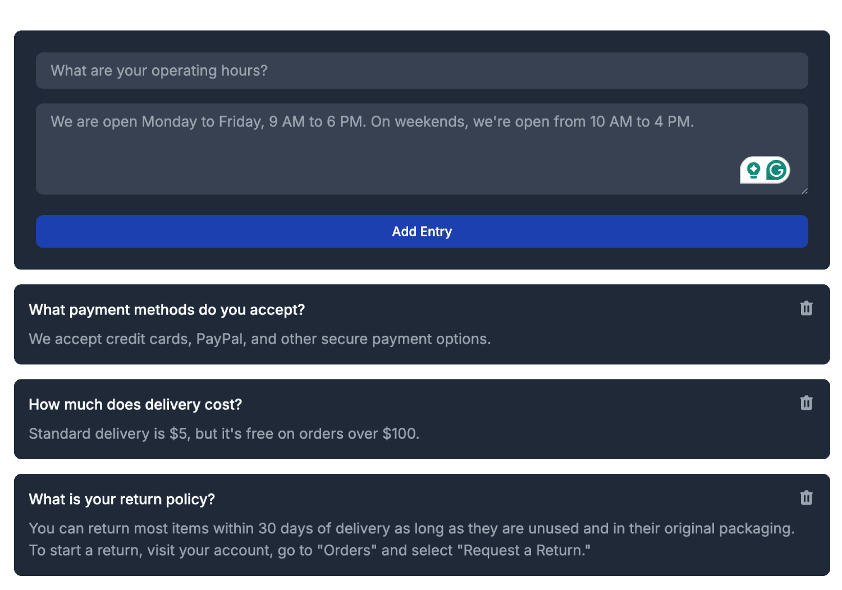Select the "What payment methods do you accept?" heading
This screenshot has height=590, width=842.
[167, 310]
